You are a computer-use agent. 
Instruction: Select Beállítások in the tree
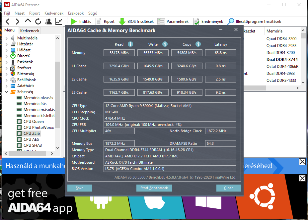27,80
